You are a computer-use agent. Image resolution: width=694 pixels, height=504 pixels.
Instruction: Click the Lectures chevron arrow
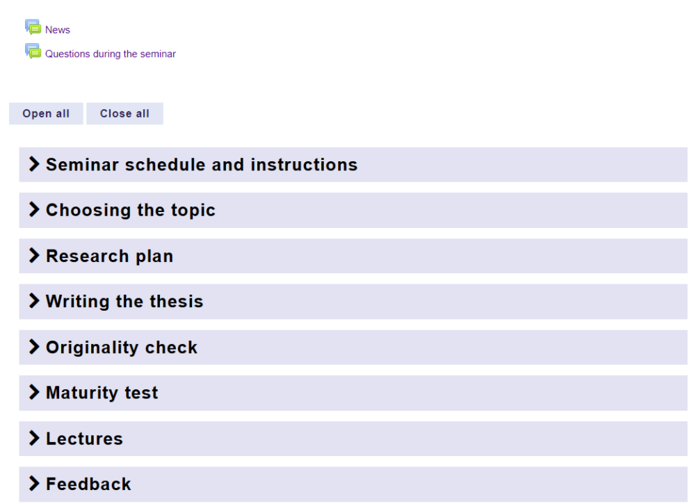[x=33, y=439]
